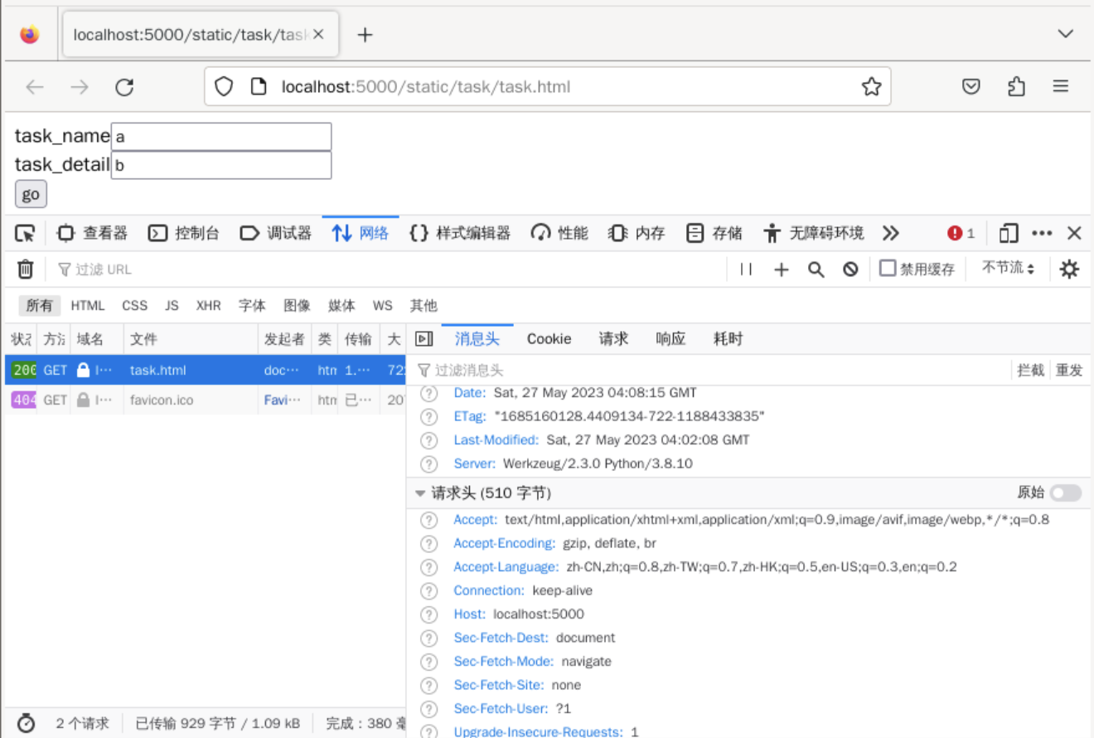Open the 性能 performance tab
The height and width of the screenshot is (738, 1094).
tap(559, 234)
